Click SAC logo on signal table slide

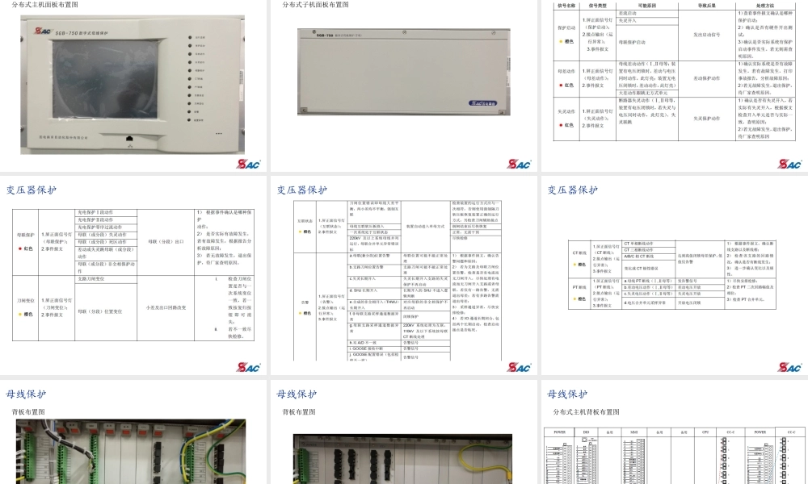point(789,164)
